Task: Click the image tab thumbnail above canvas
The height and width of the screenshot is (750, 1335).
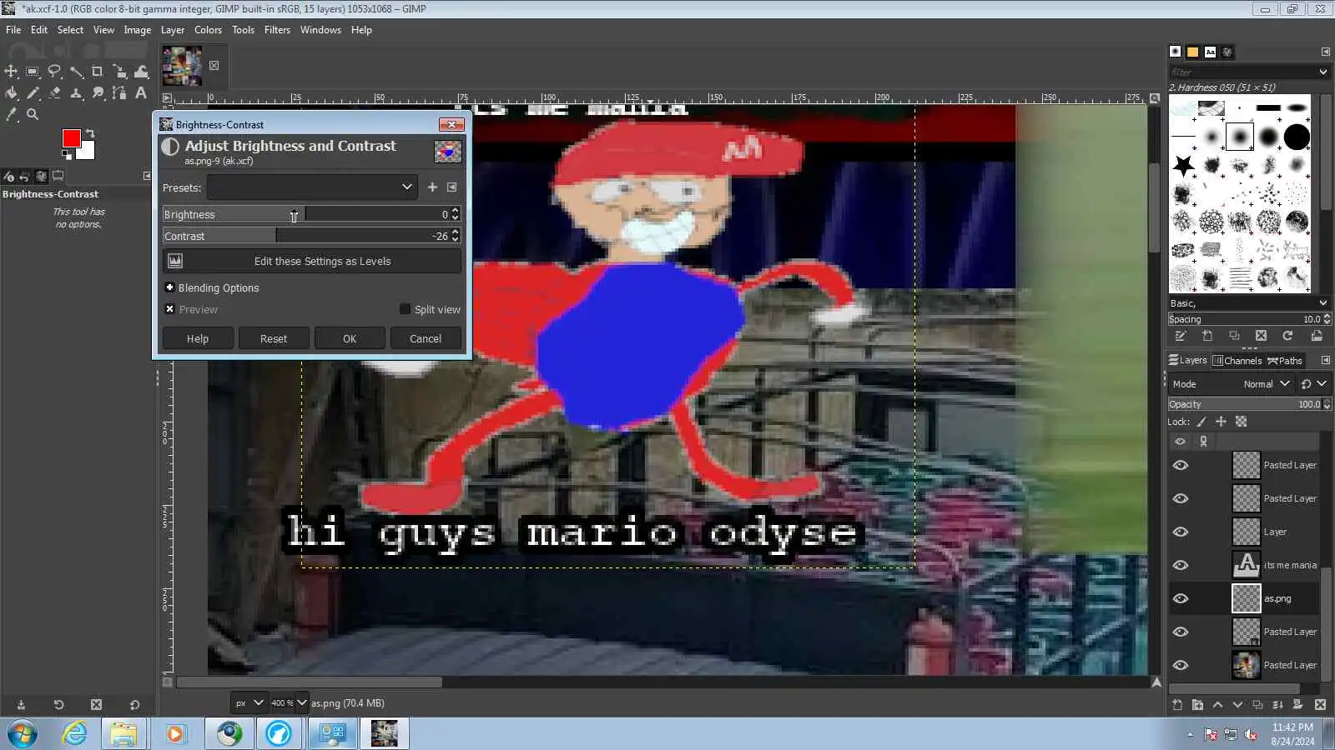Action: click(x=182, y=66)
